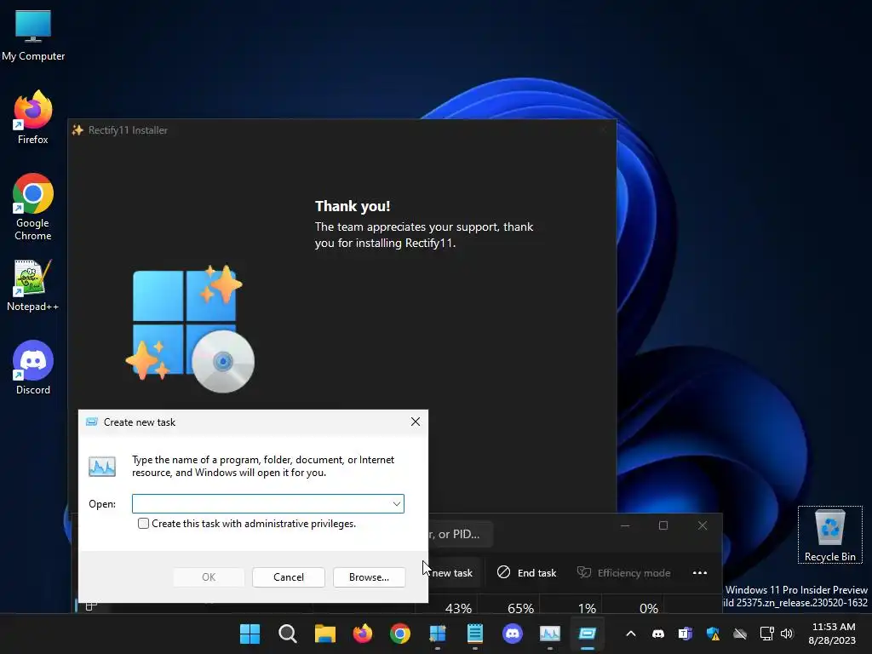Close the Create new task dialog
This screenshot has height=654, width=872.
pyautogui.click(x=416, y=422)
